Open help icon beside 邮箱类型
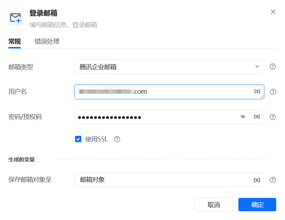Image resolution: width=285 pixels, height=220 pixels. [273, 67]
